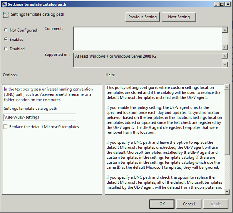Maximize the Settings template catalog window
The image size is (233, 213).
pos(221,4)
